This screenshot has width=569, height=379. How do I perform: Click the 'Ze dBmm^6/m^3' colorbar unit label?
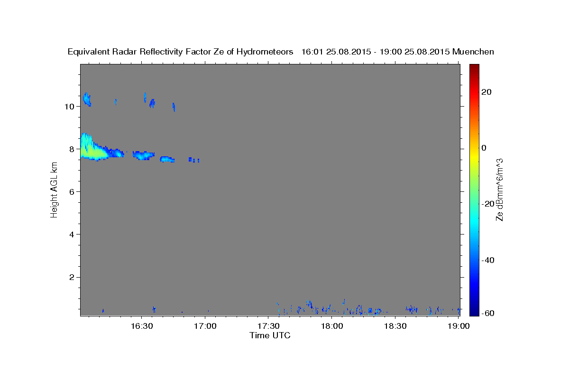tap(499, 189)
